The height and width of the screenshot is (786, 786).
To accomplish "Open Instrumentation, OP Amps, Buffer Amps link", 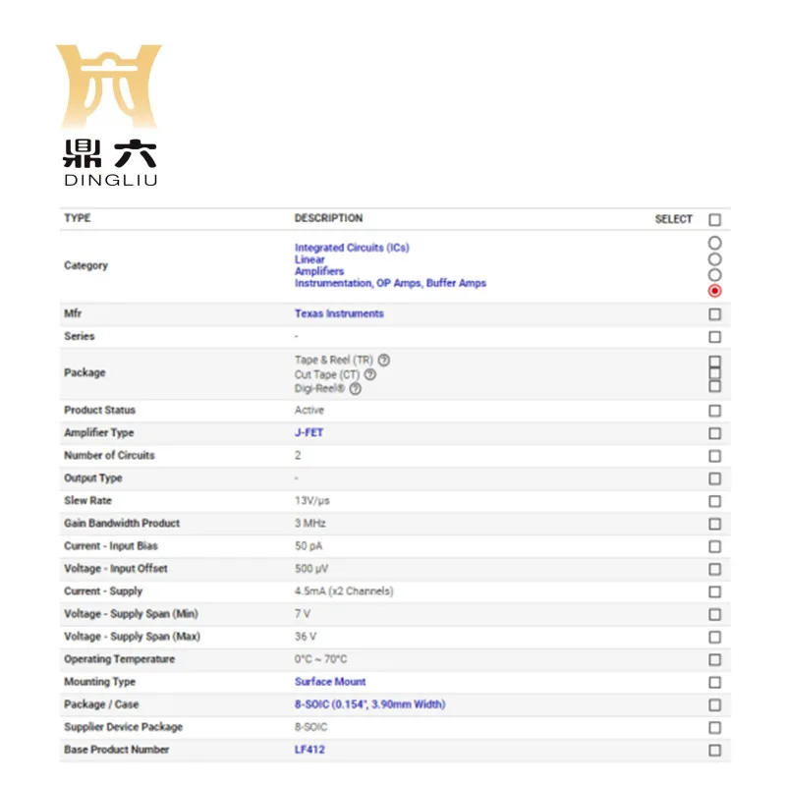I will (390, 283).
